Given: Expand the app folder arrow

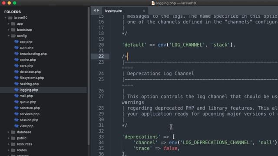Looking at the screenshot, I should pos(9,24).
